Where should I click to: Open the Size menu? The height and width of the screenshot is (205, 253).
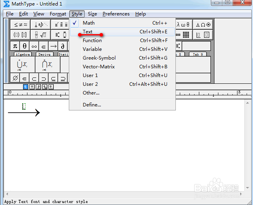point(92,14)
